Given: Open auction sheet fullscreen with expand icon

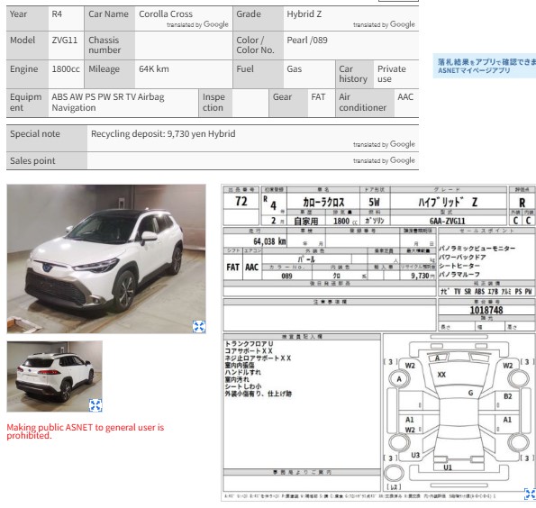Looking at the screenshot, I should [x=530, y=494].
